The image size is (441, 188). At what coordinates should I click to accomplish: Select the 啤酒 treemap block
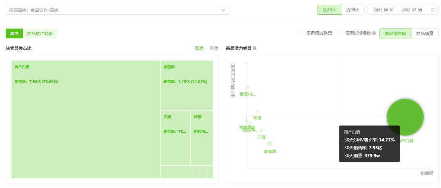click(202, 138)
